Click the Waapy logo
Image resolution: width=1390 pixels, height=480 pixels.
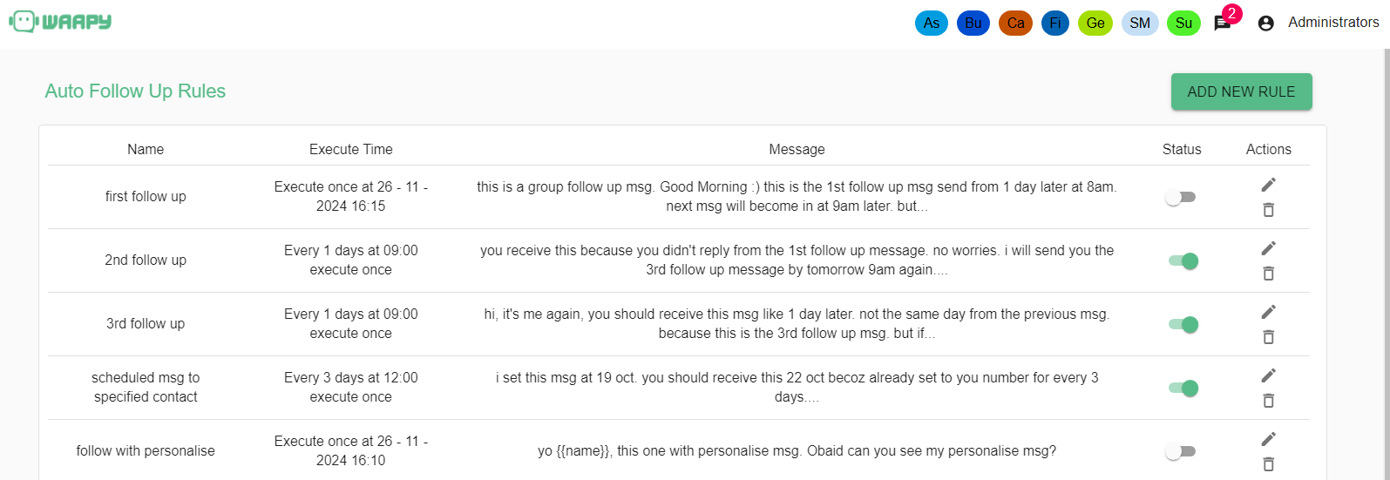(61, 22)
